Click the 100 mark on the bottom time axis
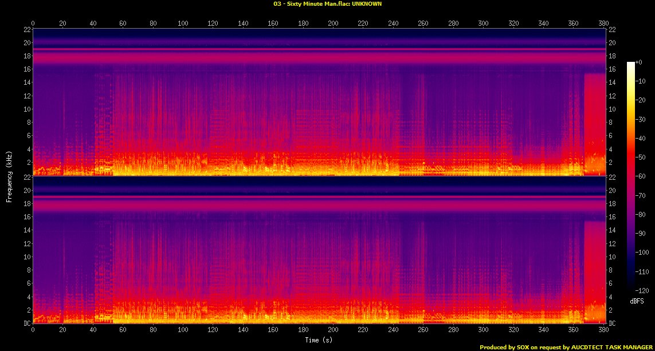655x351 pixels. [183, 330]
